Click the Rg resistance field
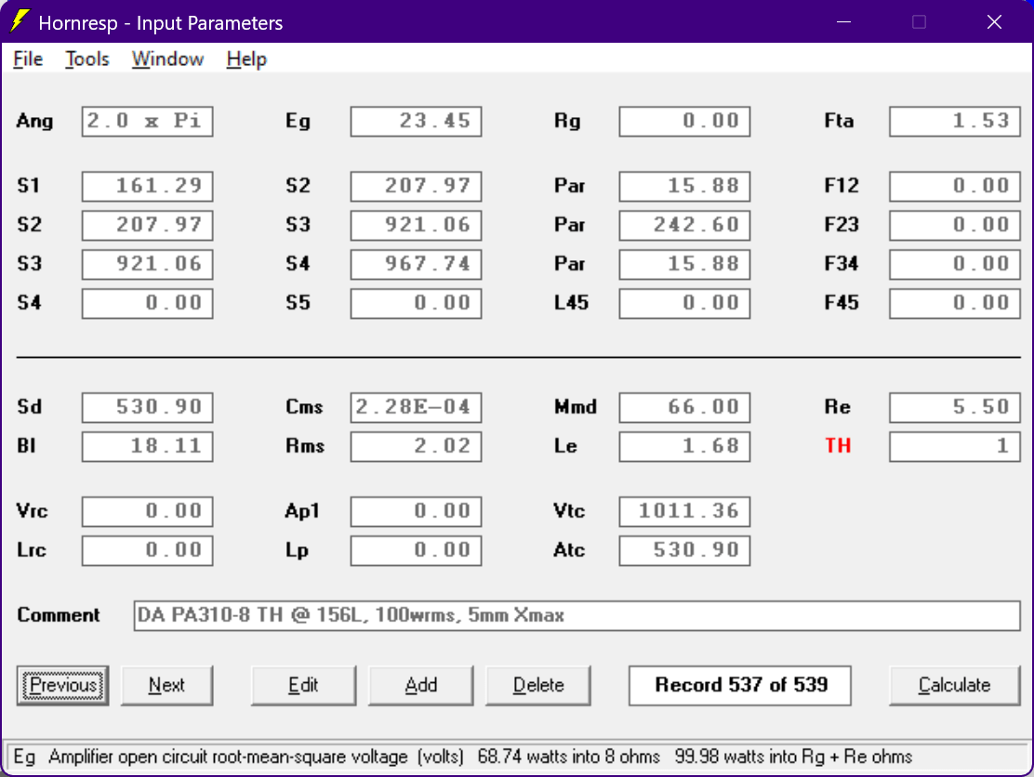This screenshot has height=777, width=1034. click(x=684, y=121)
